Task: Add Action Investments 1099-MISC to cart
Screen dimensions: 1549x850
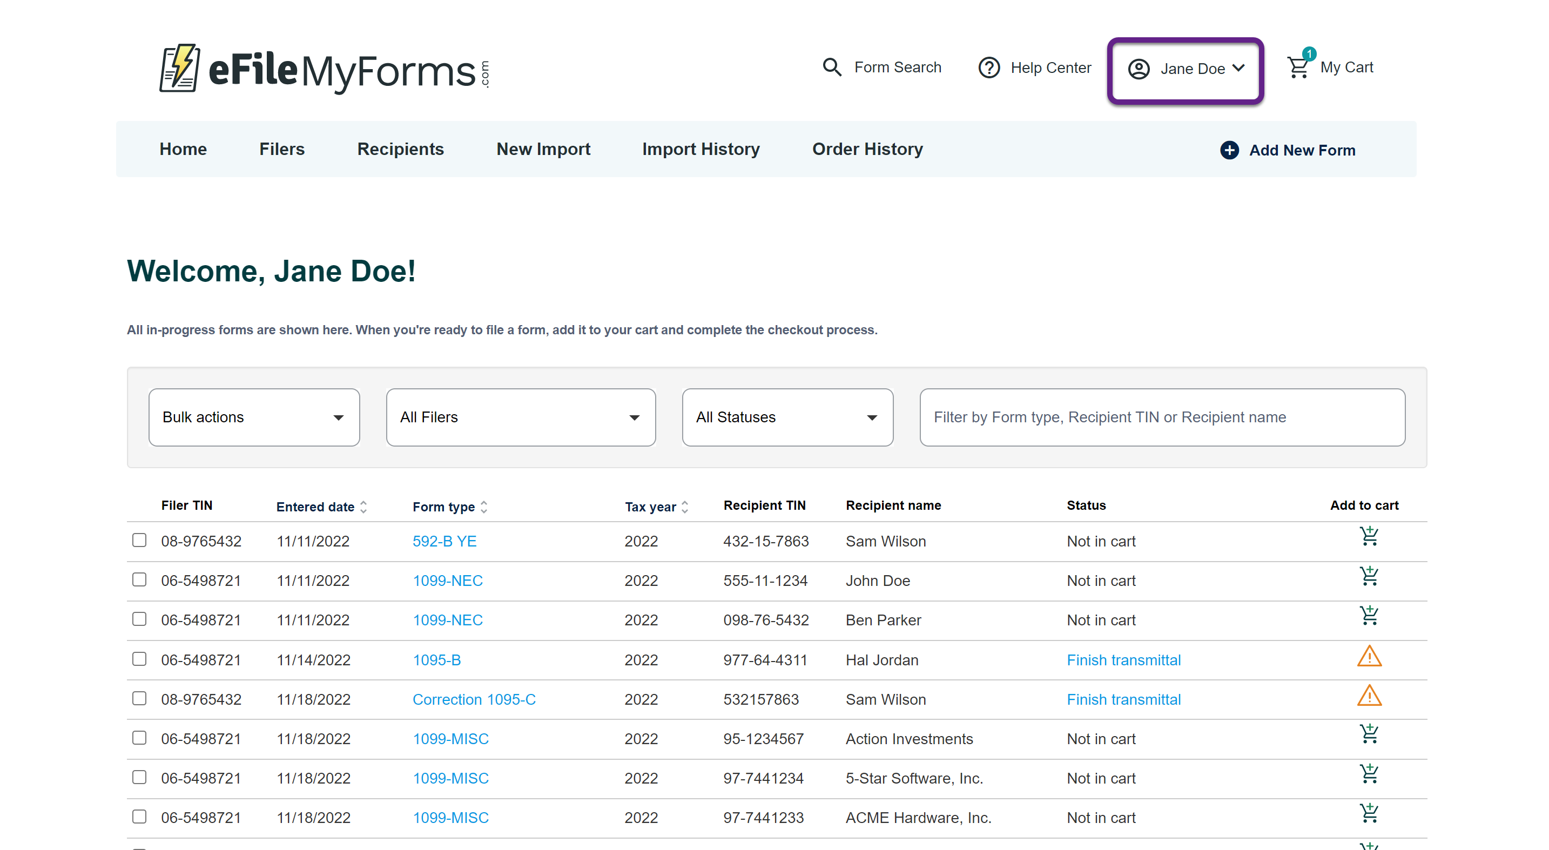Action: [1369, 734]
